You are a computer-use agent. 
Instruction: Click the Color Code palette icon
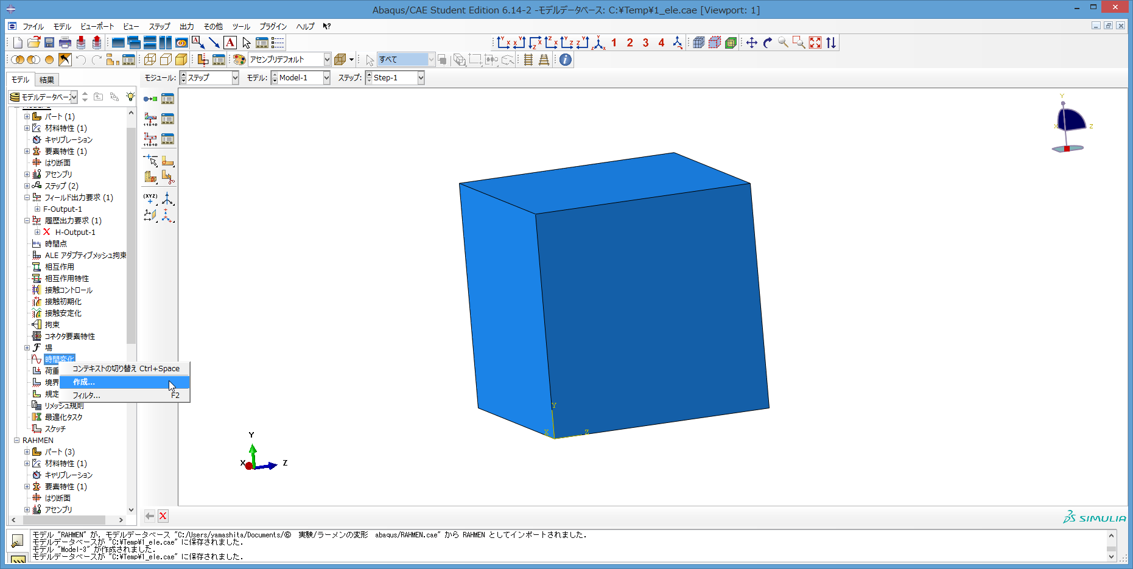239,60
